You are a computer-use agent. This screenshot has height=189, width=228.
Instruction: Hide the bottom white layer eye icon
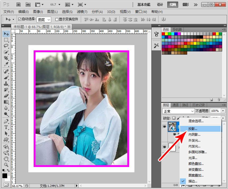(164, 147)
